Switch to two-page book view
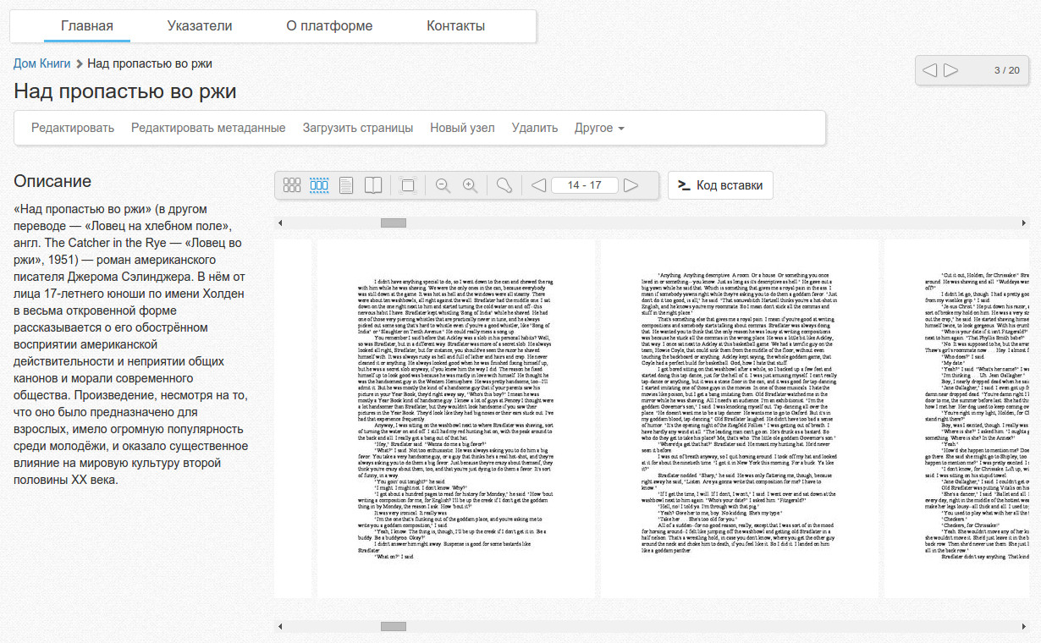This screenshot has height=643, width=1041. coord(373,185)
